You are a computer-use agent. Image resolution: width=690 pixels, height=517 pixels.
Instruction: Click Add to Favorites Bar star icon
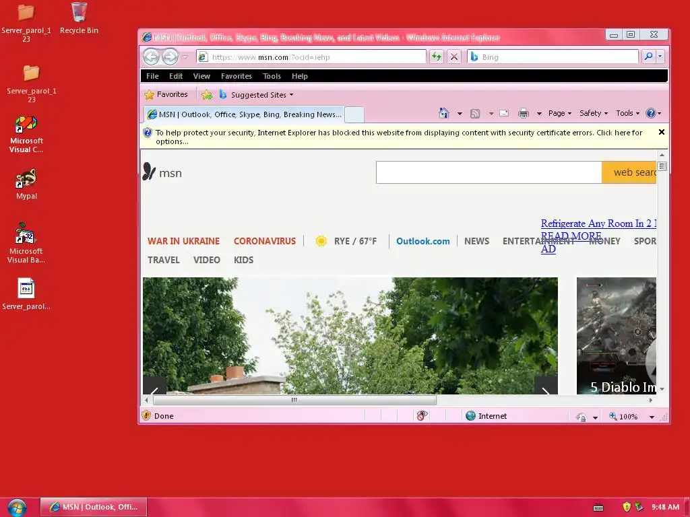[207, 94]
